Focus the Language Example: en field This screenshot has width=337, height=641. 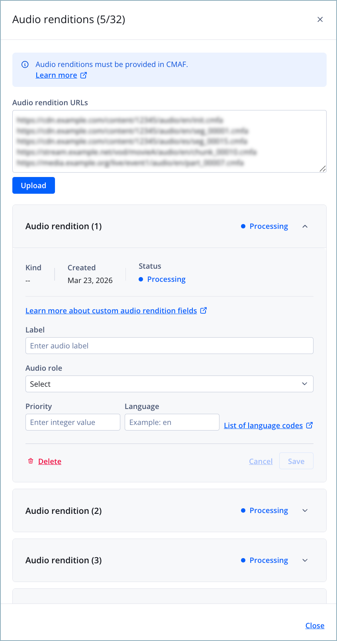pos(172,422)
